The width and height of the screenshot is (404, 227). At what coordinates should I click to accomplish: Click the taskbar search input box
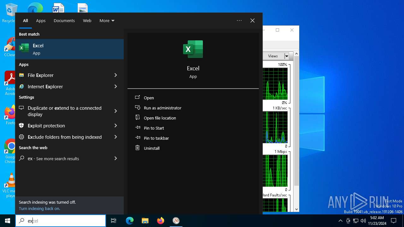tap(61, 221)
